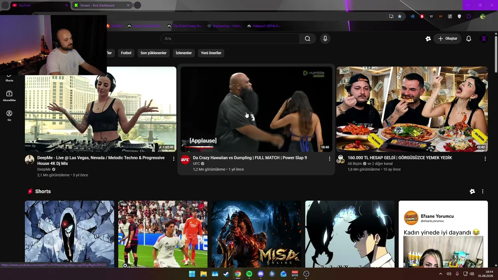Open the Abonelikler sidebar icon
This screenshot has height=280, width=498.
tap(9, 96)
